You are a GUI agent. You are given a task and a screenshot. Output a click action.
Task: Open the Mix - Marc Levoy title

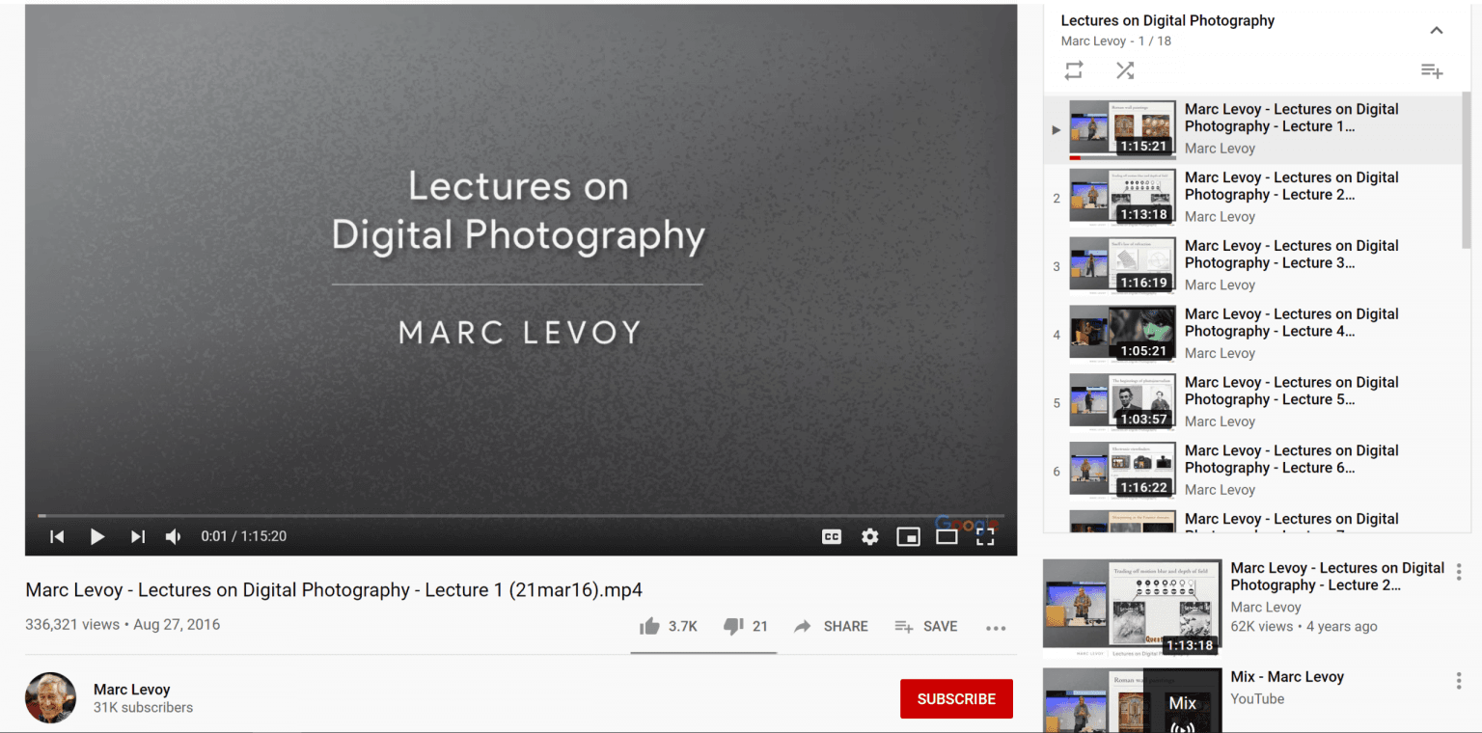pos(1287,677)
